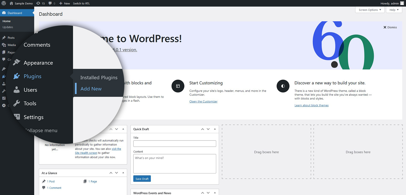The image size is (406, 195).
Task: Open the 1 Post link
Action: (x=51, y=181)
